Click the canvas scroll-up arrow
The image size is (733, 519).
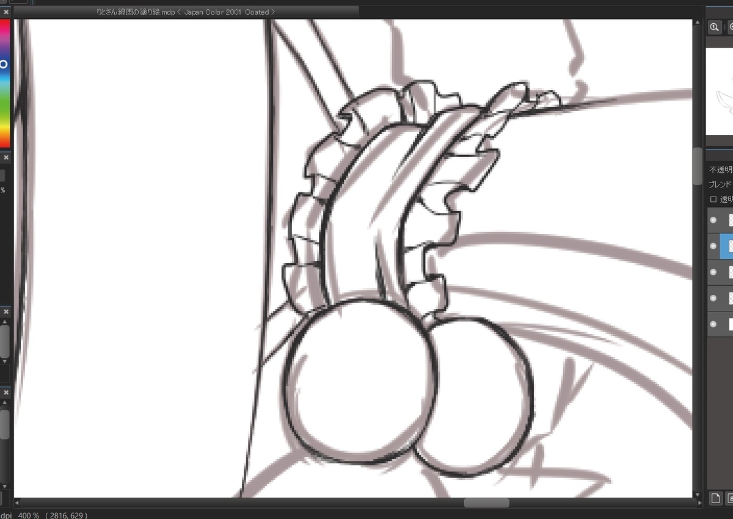coord(697,23)
